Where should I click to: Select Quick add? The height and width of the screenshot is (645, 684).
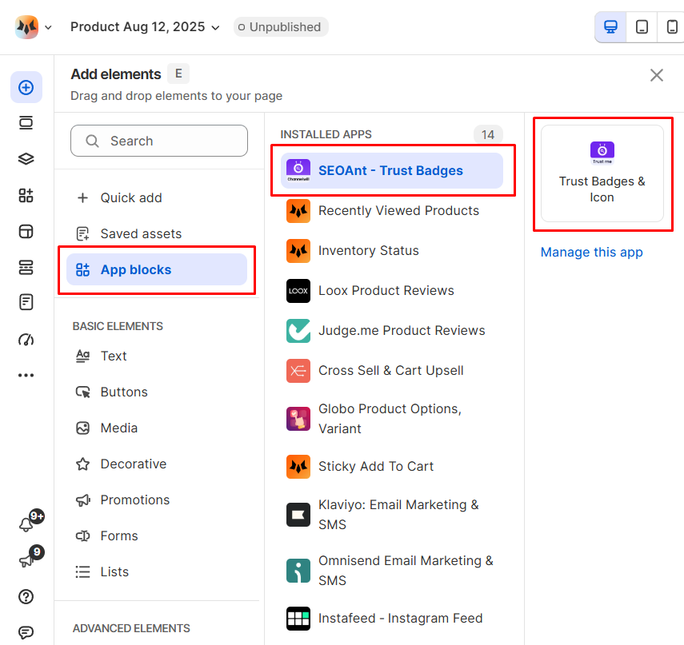point(157,198)
